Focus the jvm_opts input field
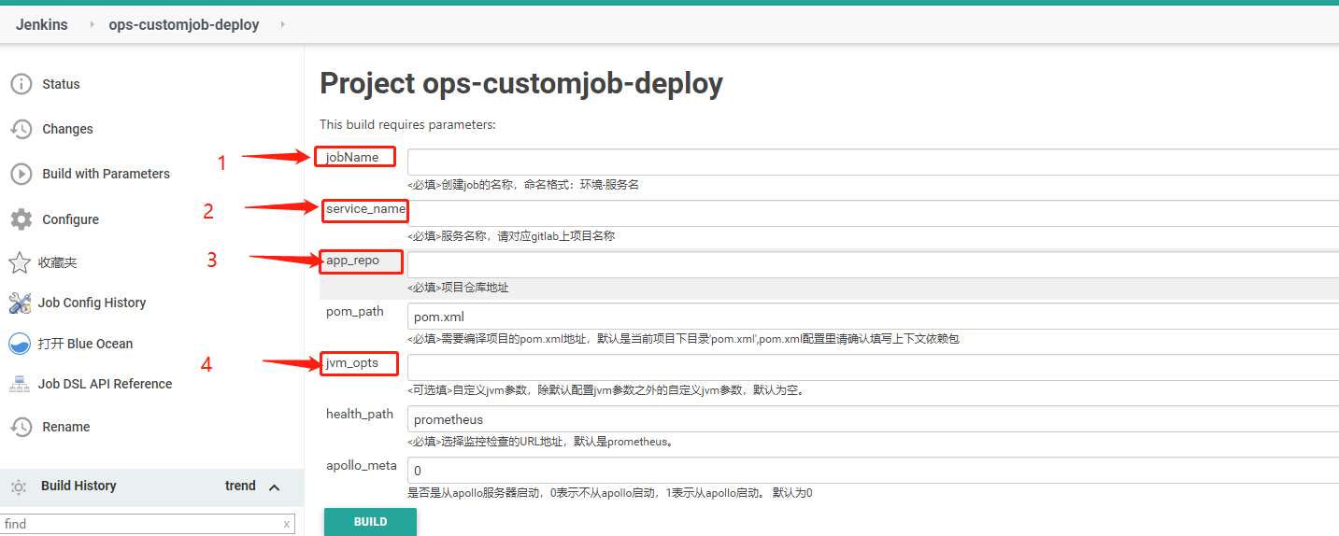The image size is (1339, 536). coord(873,367)
